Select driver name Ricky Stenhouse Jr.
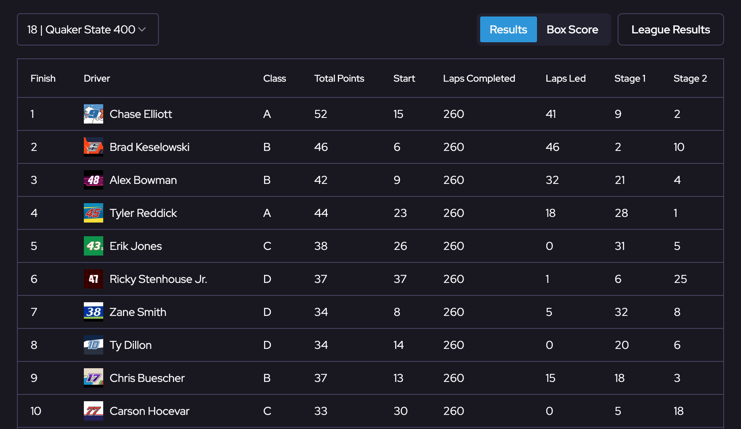741x429 pixels. (x=158, y=279)
